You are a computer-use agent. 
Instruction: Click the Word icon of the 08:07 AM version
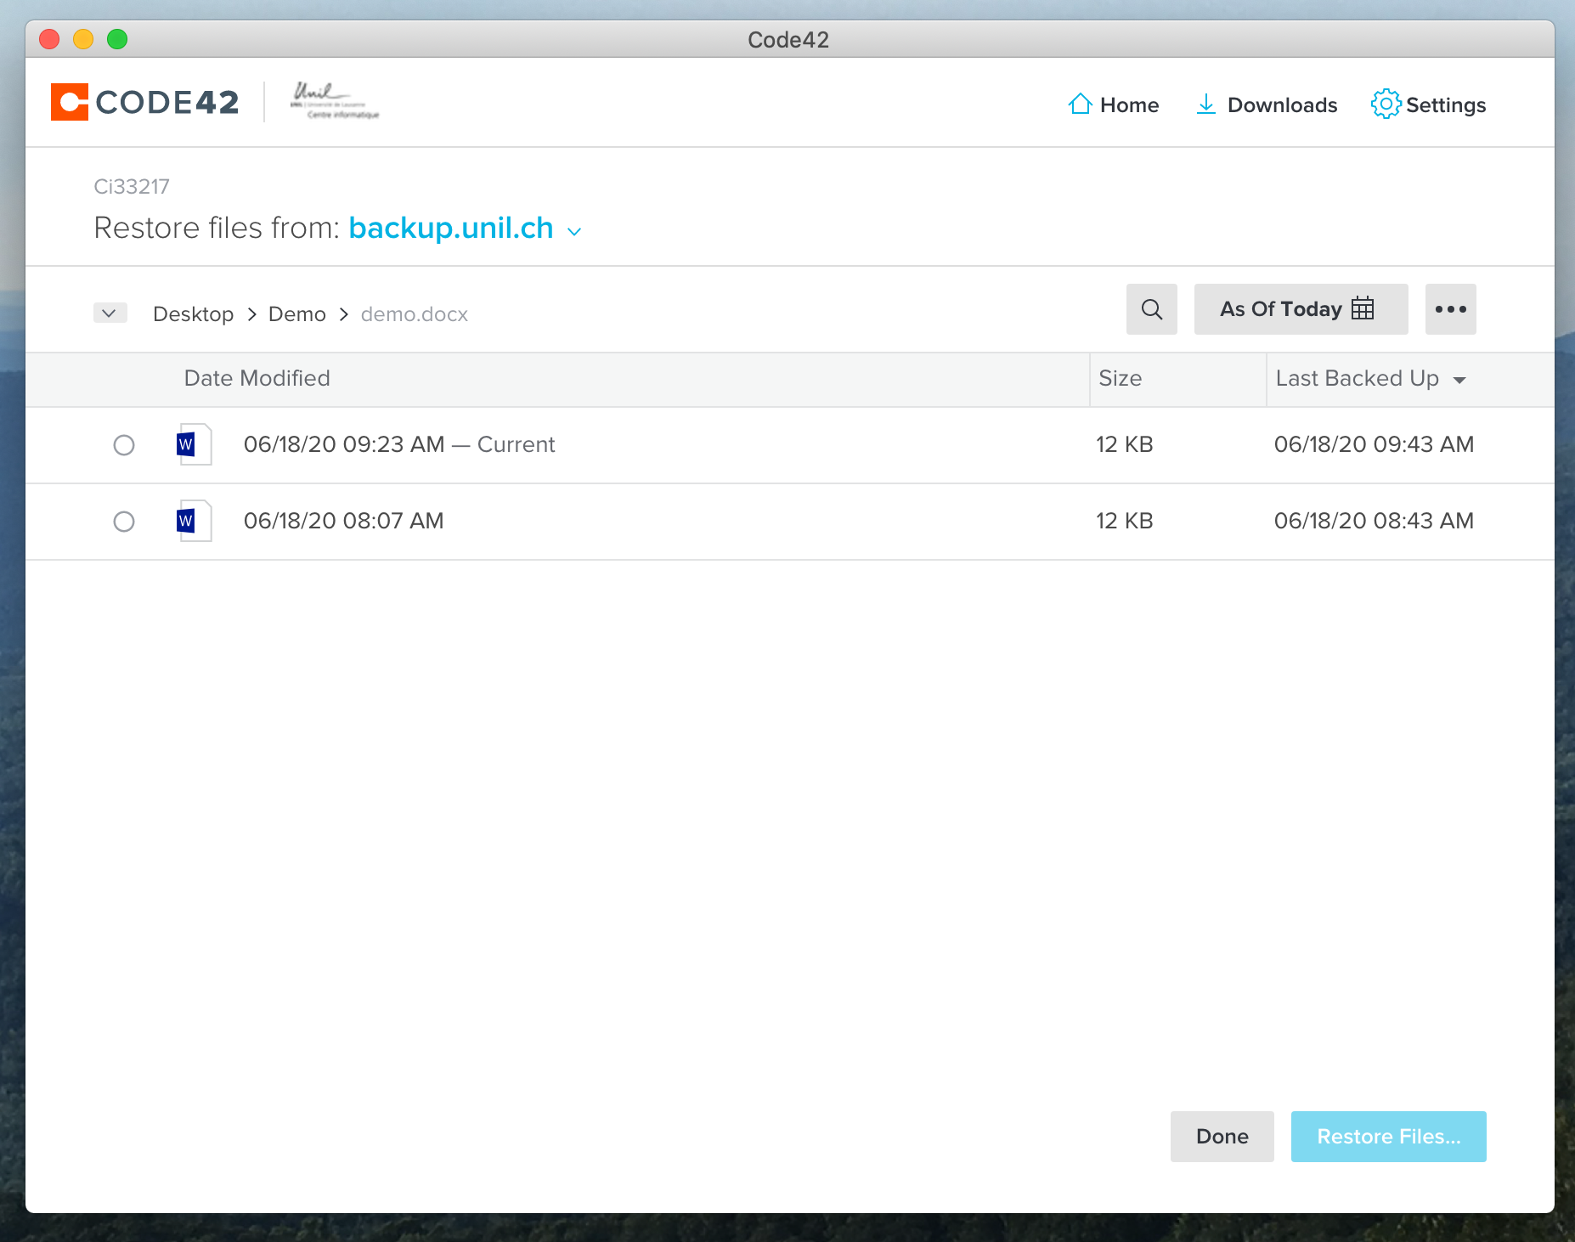pos(194,521)
